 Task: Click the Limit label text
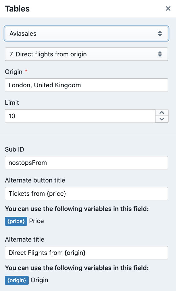point(12,103)
